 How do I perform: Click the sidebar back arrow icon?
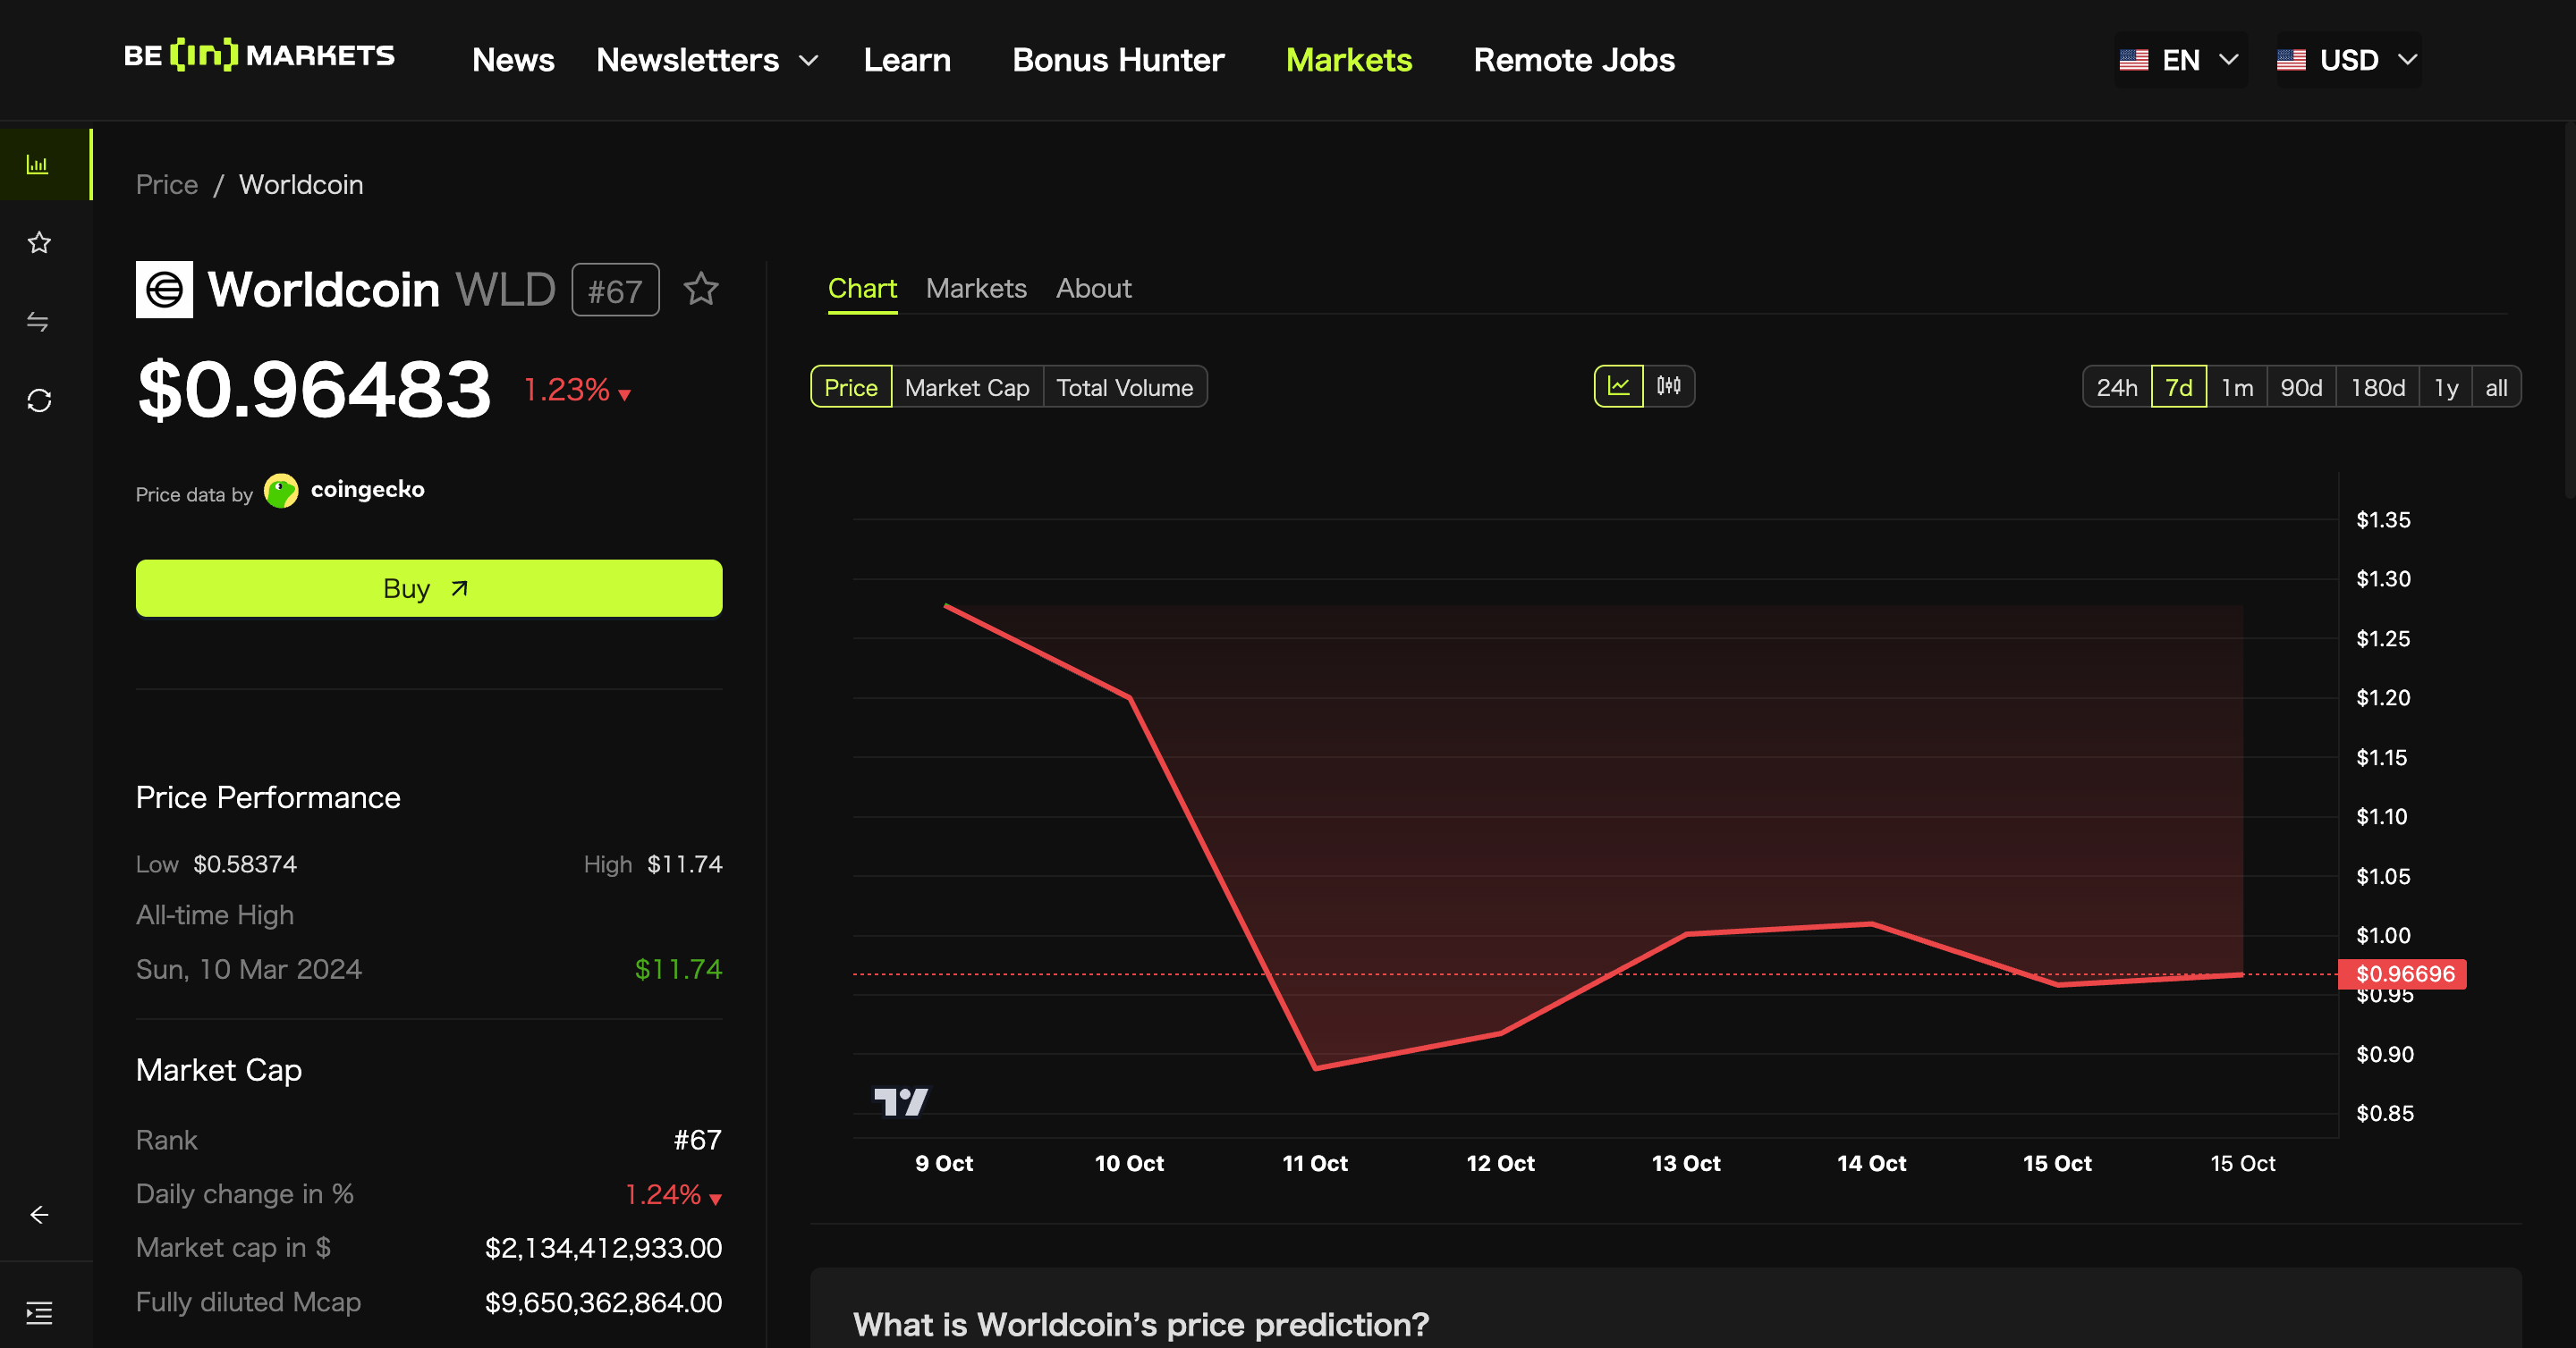tap(39, 1214)
